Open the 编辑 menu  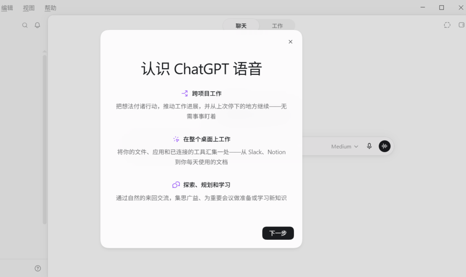(x=7, y=8)
